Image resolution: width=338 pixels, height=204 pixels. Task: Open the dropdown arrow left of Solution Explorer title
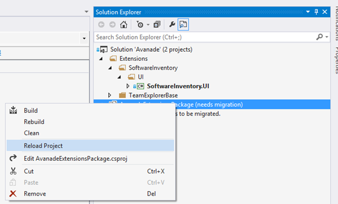point(87,12)
